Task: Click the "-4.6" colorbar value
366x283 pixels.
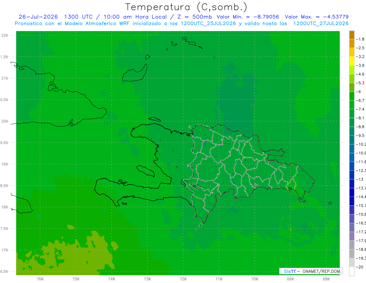Action: 361,74
